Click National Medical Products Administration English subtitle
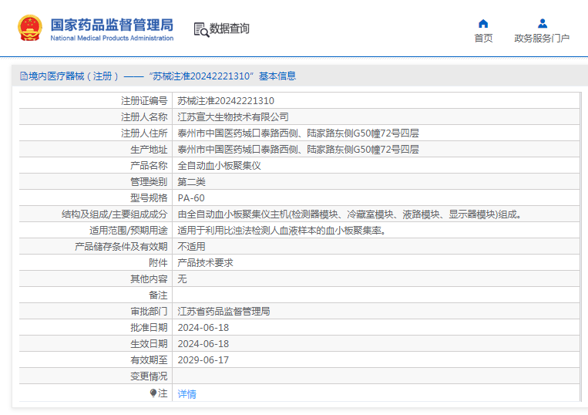Viewport: 588px width, 415px height. coord(112,38)
